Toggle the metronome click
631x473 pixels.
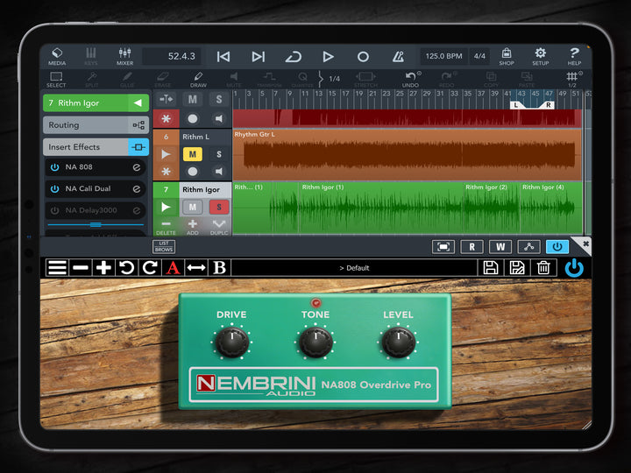pyautogui.click(x=399, y=56)
